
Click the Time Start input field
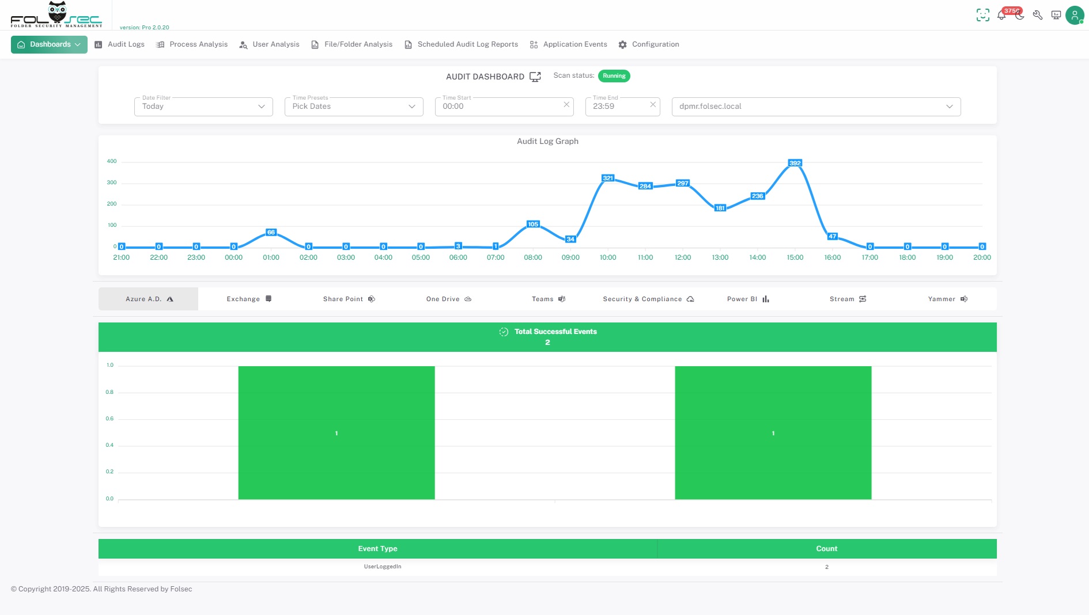point(498,107)
